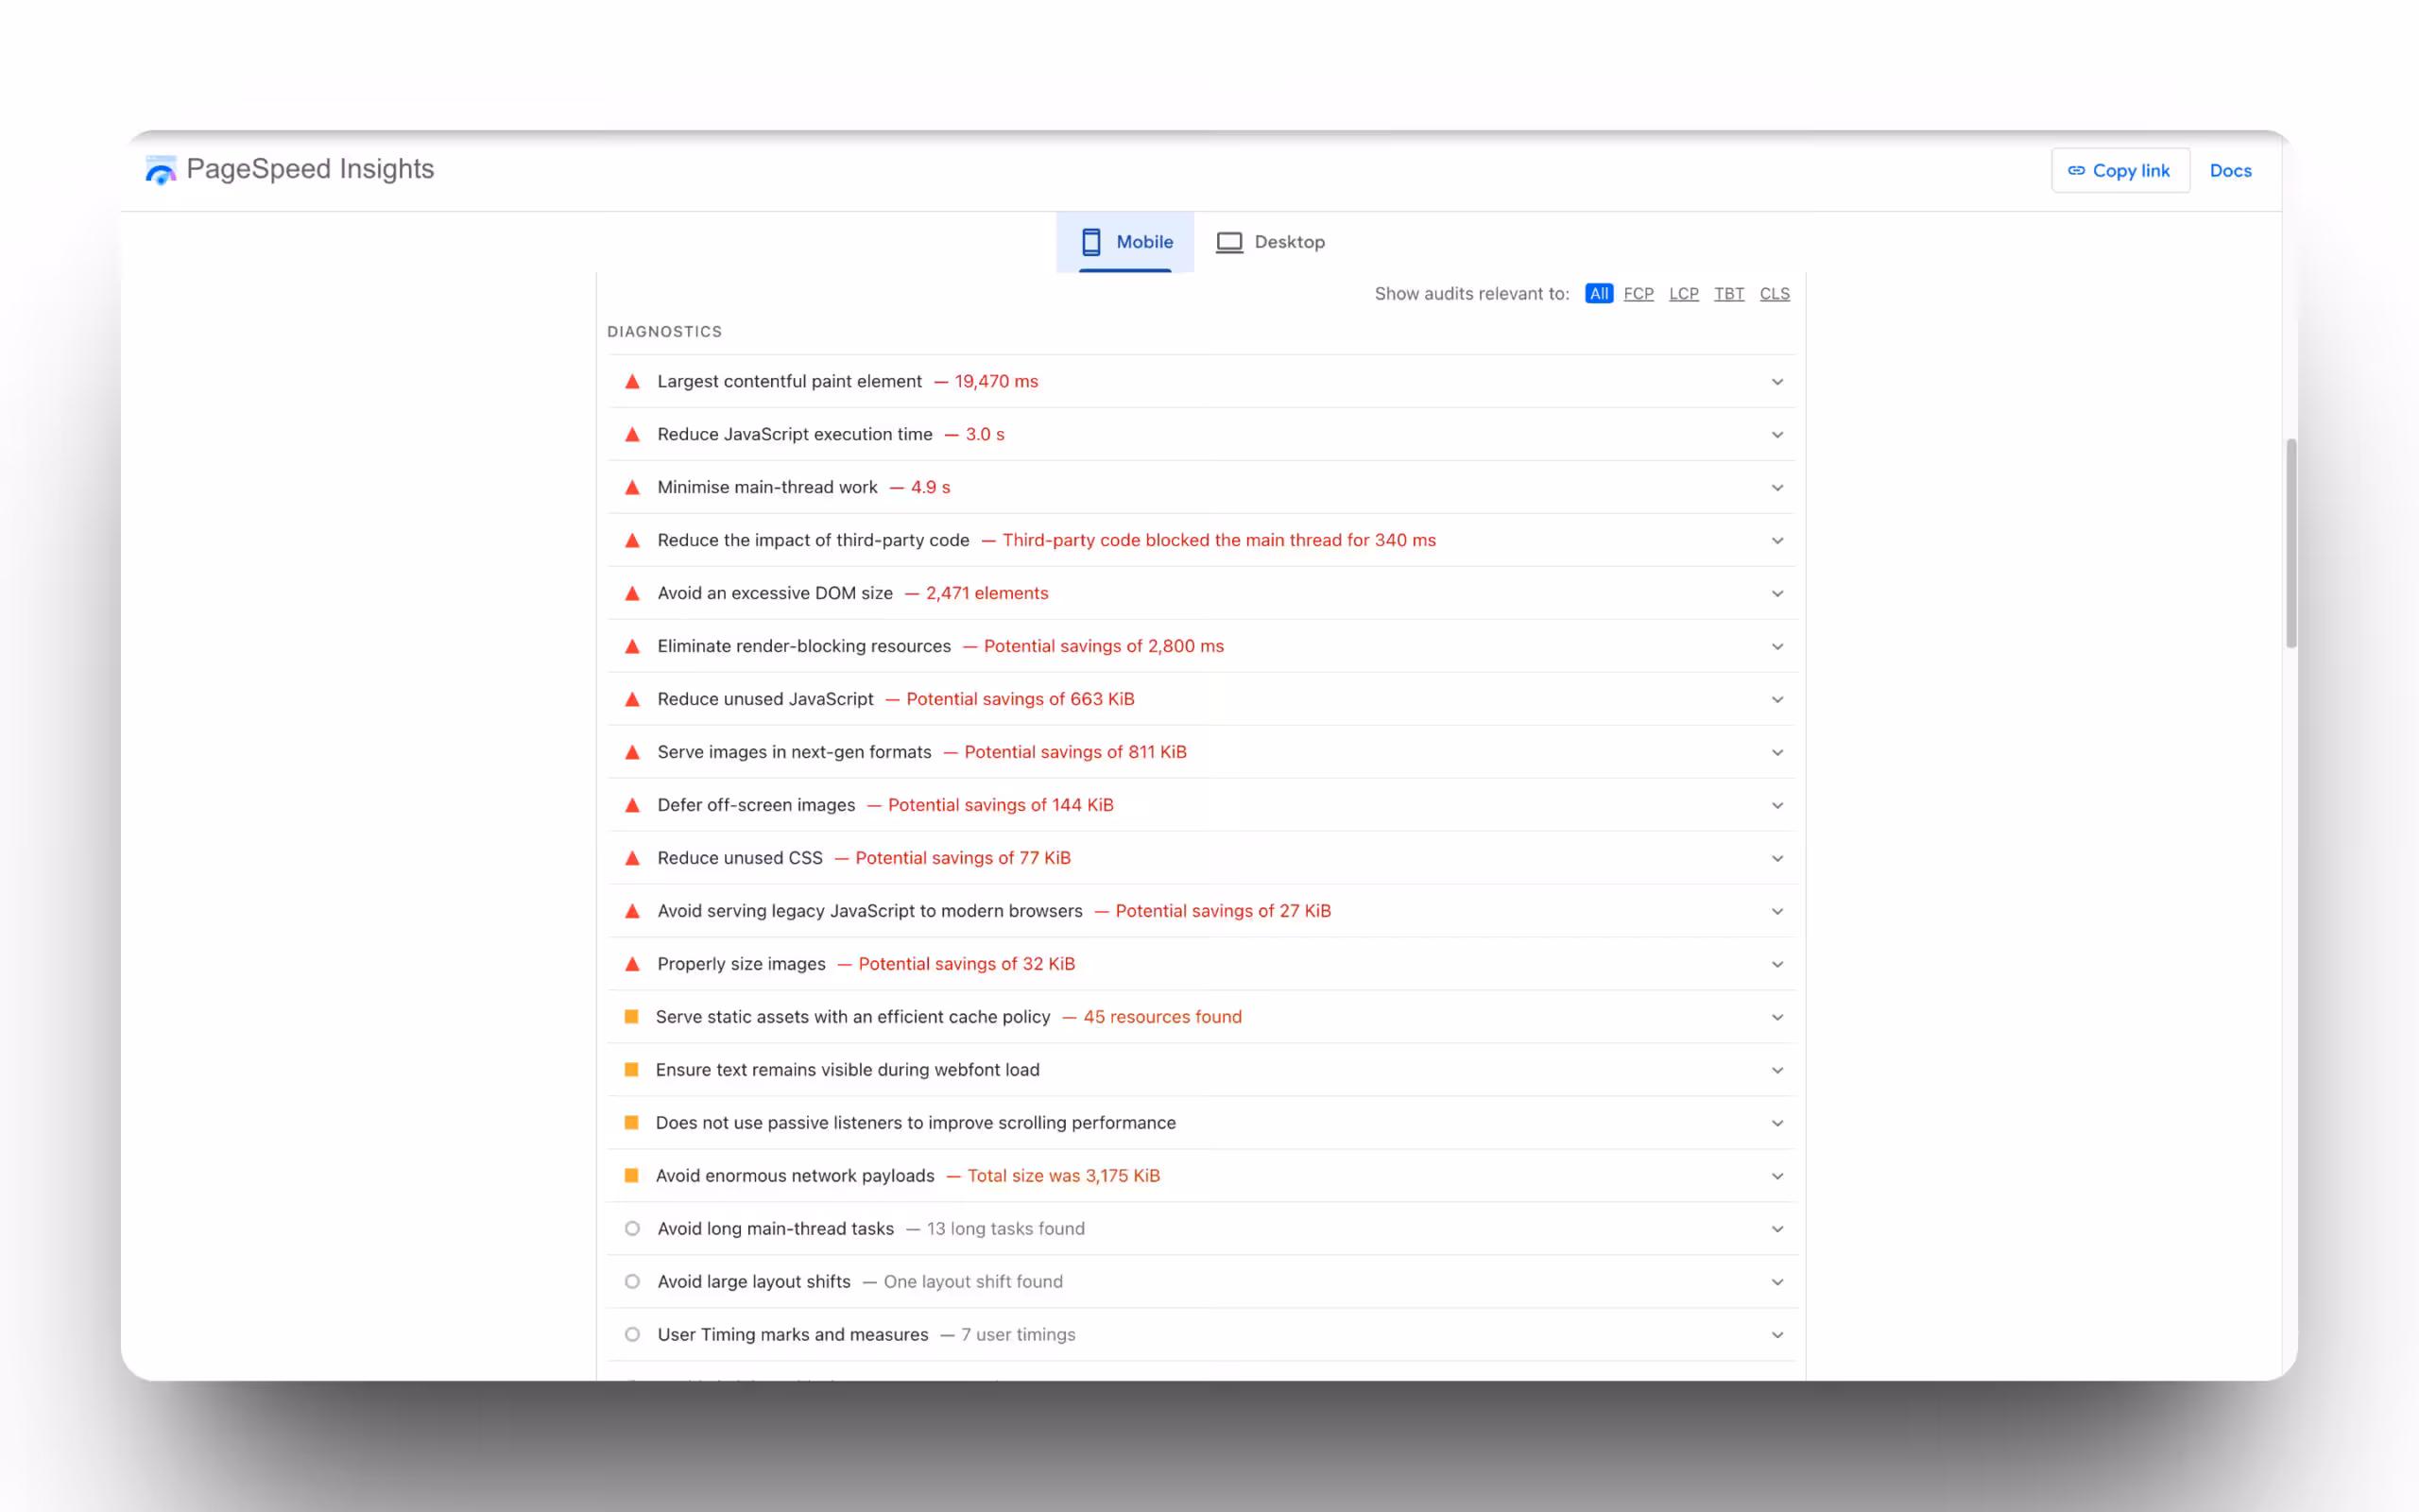Expand the Properly size images chevron
Image resolution: width=2419 pixels, height=1512 pixels.
point(1777,965)
